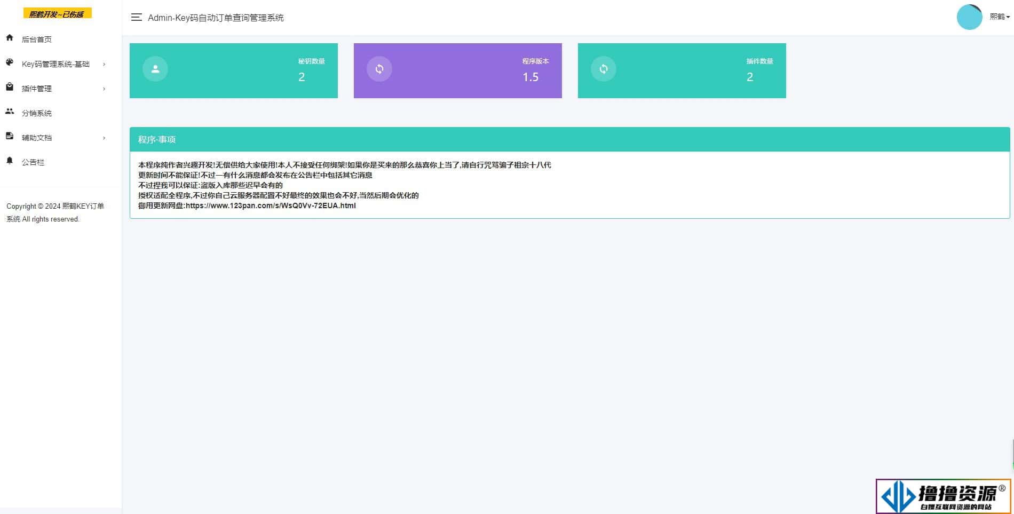Click the Admin-Key码自动订单查询管理系统 title
The image size is (1014, 514).
[x=216, y=18]
